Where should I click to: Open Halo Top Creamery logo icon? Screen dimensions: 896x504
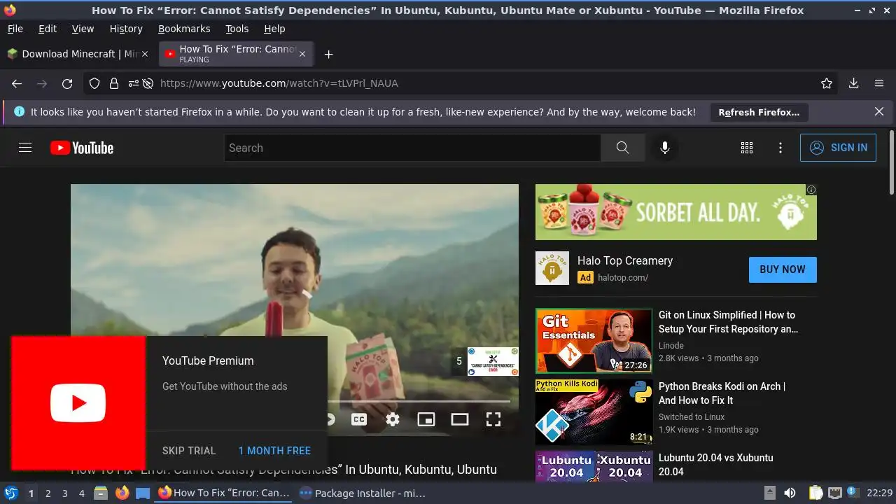point(552,268)
